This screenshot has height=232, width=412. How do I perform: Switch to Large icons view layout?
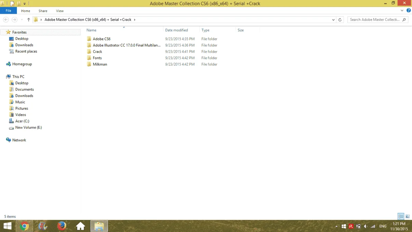click(408, 216)
